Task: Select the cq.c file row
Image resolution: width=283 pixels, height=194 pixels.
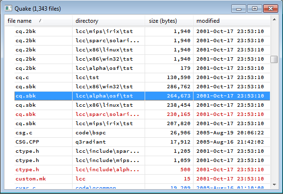Action: coord(142,78)
